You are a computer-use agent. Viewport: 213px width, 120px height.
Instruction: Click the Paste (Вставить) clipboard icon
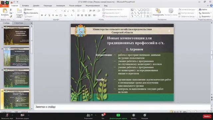[5, 11]
